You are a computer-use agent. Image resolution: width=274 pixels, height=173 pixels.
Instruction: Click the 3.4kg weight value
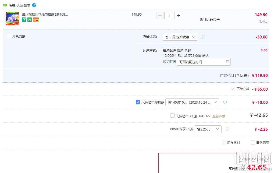(263, 22)
